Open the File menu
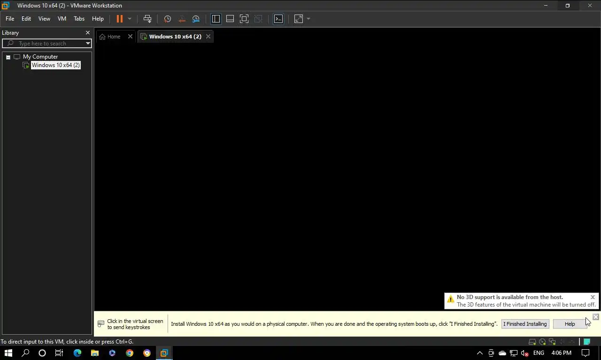This screenshot has height=360, width=601. click(10, 19)
